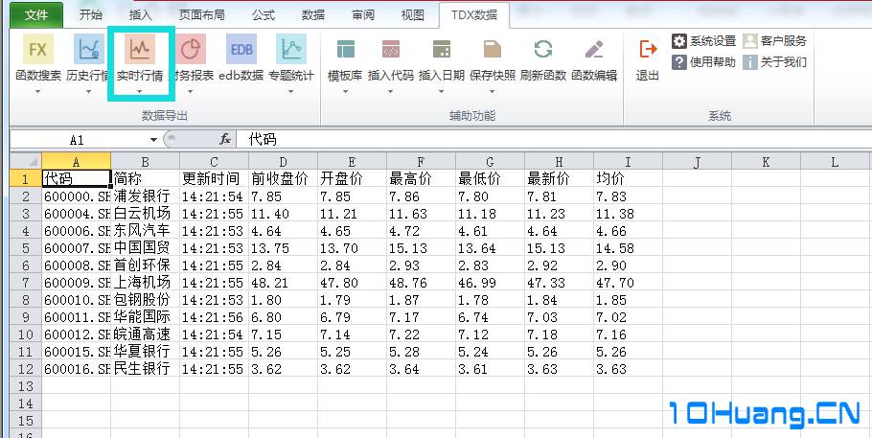872x438 pixels.
Task: Expand the 模板库 dropdown arrow
Action: coord(345,92)
